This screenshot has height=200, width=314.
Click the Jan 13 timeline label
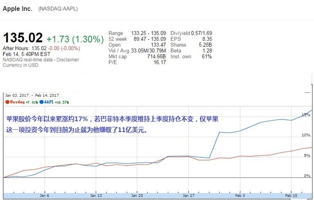(96, 196)
